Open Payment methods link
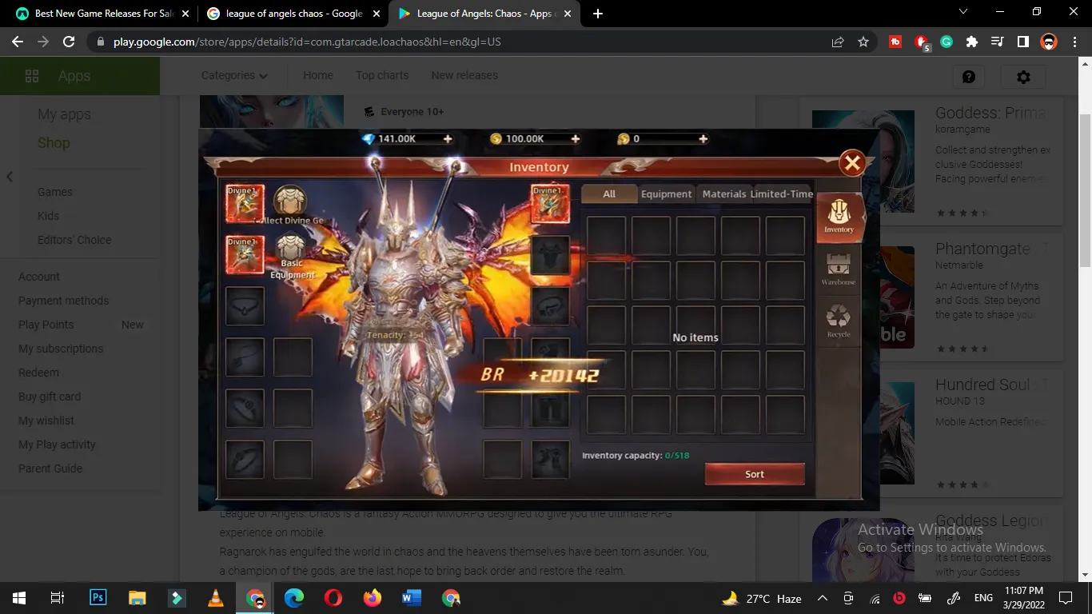The image size is (1092, 614). tap(63, 301)
